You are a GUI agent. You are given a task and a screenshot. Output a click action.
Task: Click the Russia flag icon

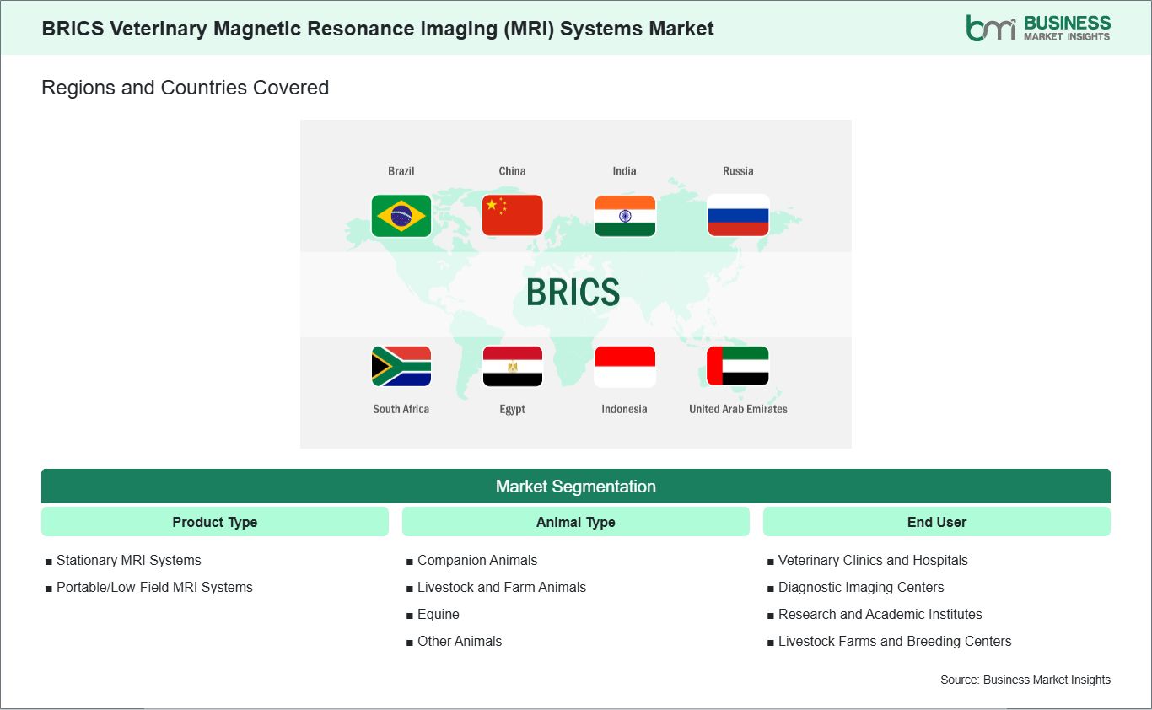click(x=738, y=216)
